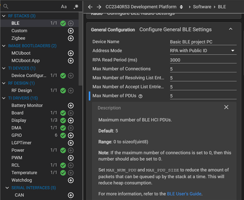Select the BLE module in the tree

[x=15, y=23]
